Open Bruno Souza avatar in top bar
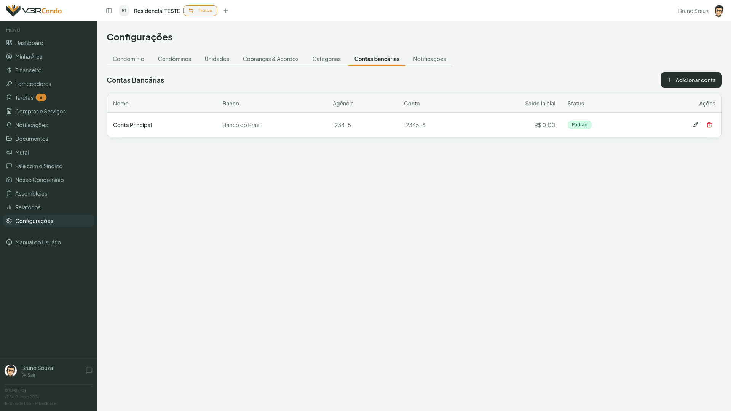The width and height of the screenshot is (731, 411). pos(719,11)
